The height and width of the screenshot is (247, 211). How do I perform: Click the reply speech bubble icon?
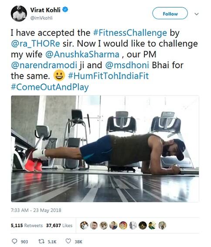[x=15, y=241]
